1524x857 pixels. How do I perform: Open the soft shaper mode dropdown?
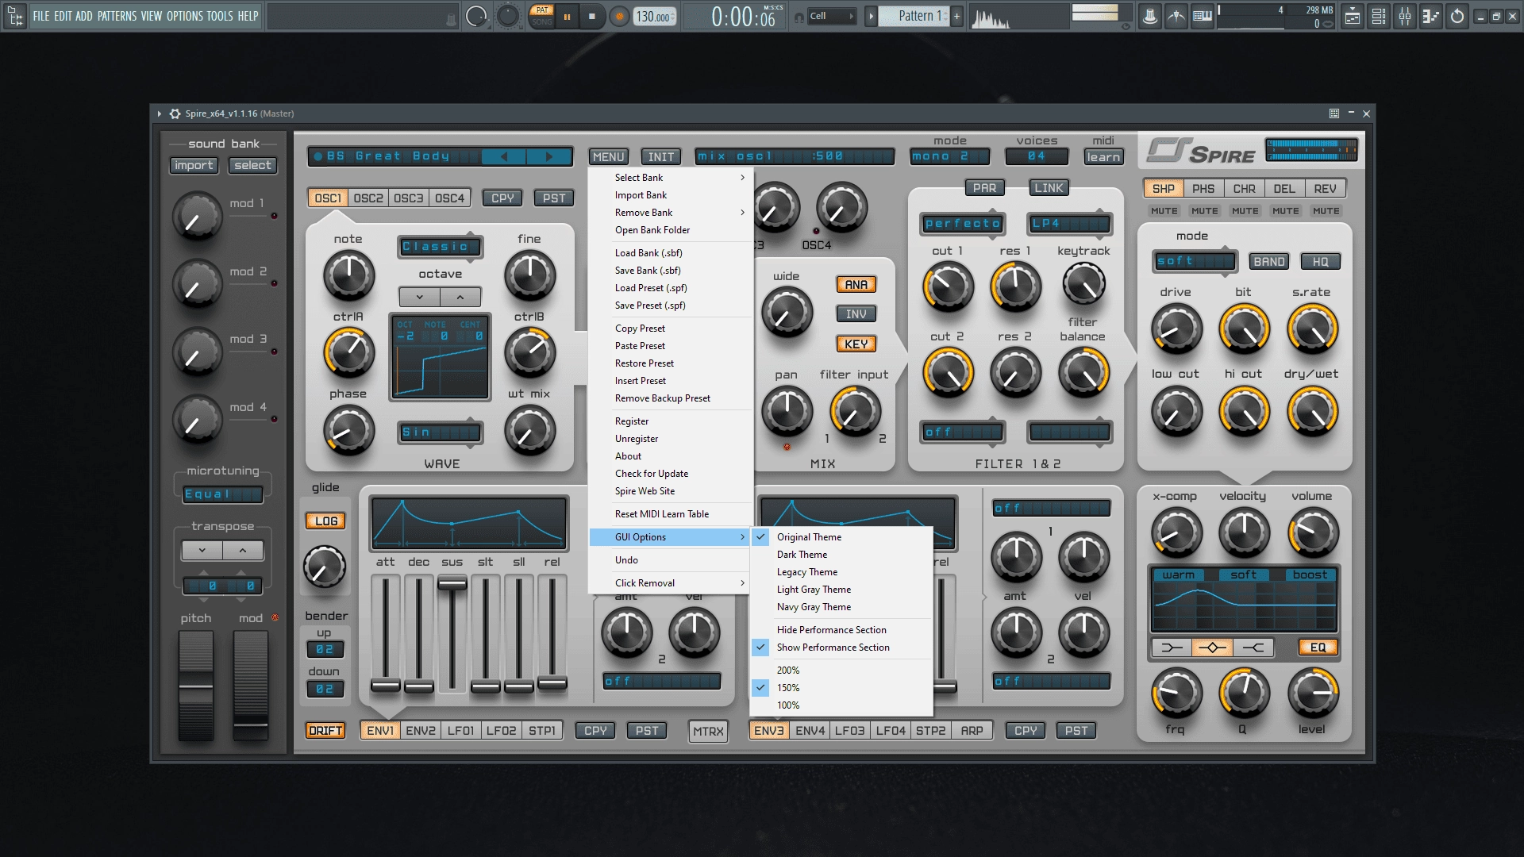point(1195,261)
